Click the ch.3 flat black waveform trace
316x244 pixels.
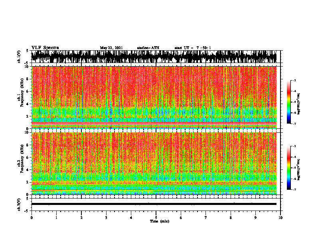[x=154, y=204]
